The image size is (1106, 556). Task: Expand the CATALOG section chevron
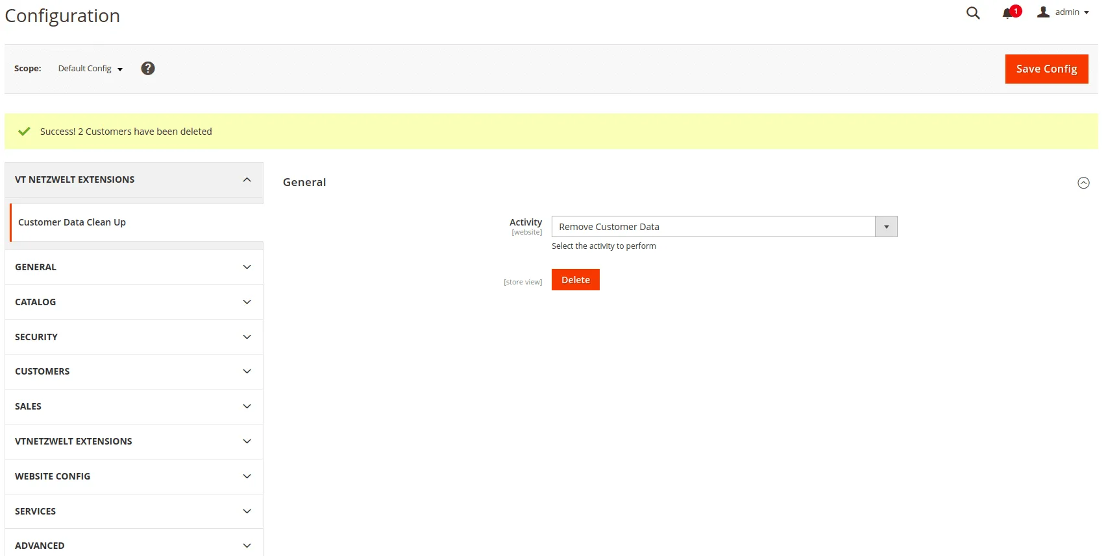click(247, 302)
